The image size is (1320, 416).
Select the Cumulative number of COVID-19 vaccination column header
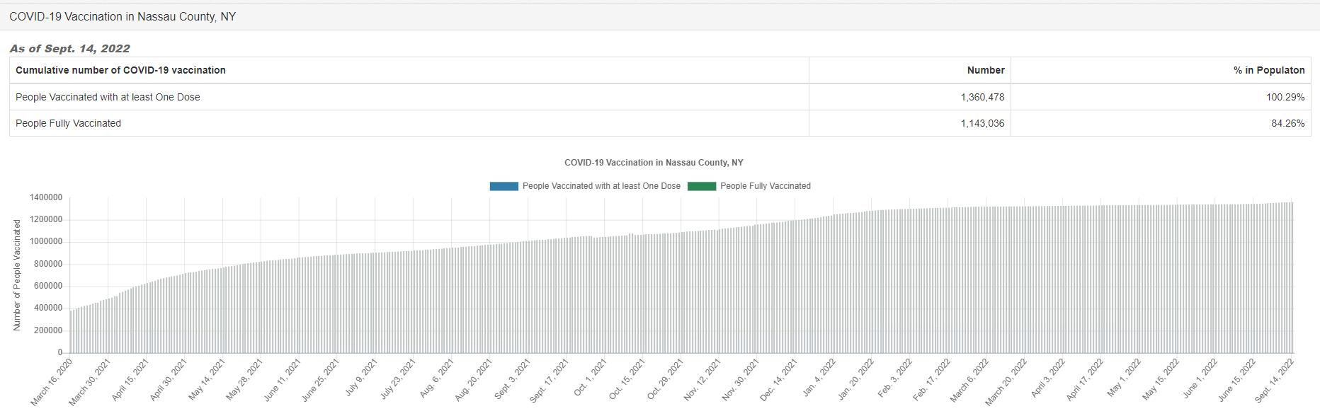tap(120, 71)
